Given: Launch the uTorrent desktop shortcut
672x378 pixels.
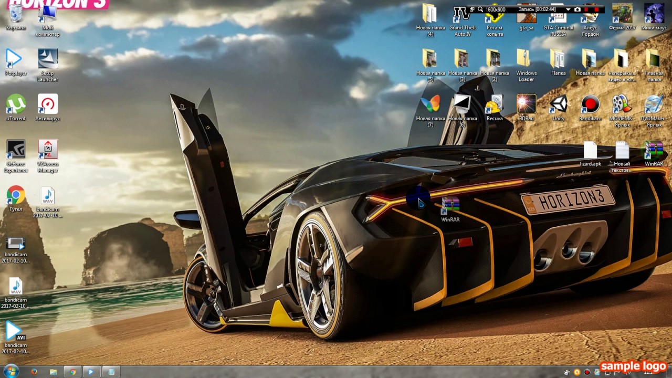Looking at the screenshot, I should pos(16,108).
